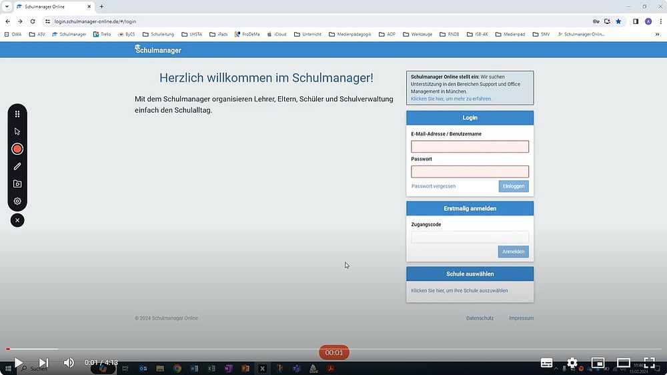Viewport: 667px width, 375px height.
Task: Show more bookmarks with the chevron
Action: [x=657, y=34]
